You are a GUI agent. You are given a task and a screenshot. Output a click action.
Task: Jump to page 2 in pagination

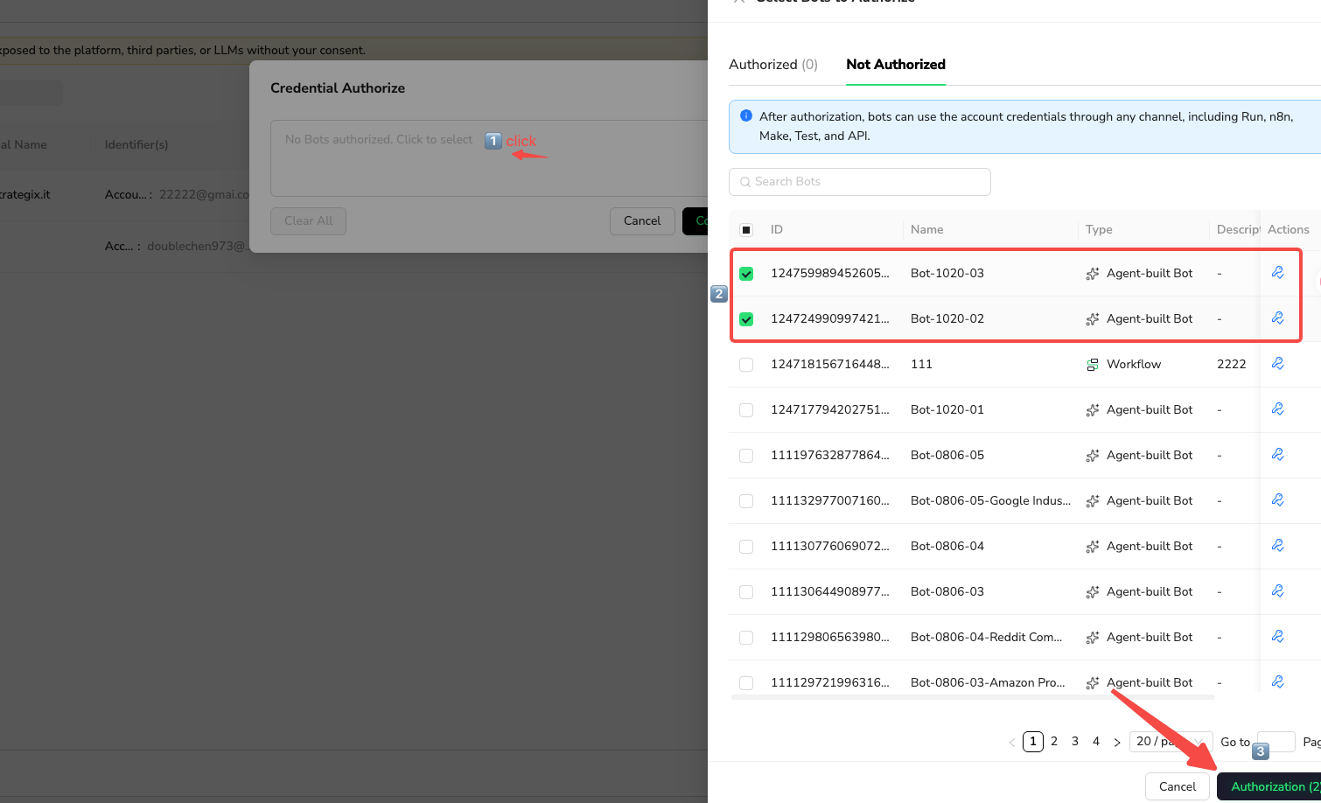1054,742
